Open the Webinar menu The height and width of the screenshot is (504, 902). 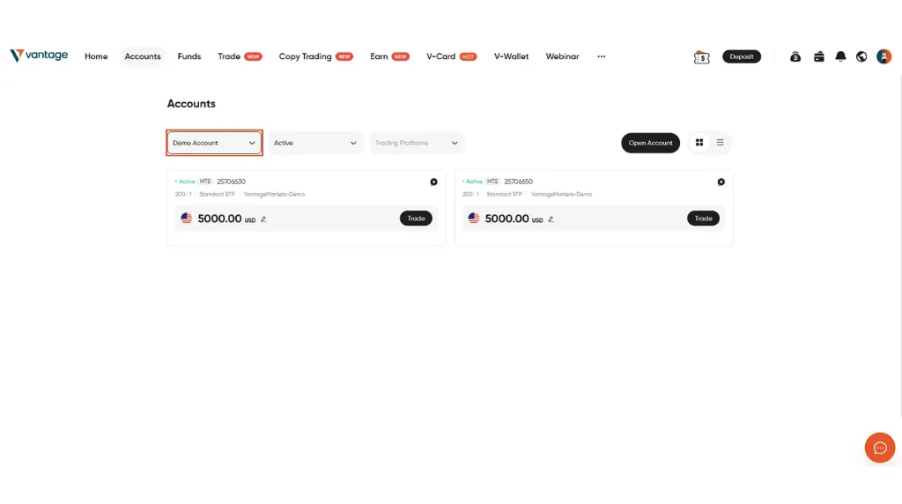[x=562, y=56]
